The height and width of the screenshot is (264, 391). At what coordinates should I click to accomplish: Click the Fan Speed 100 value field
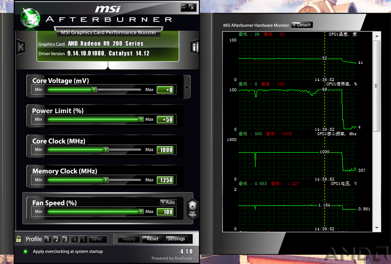pyautogui.click(x=166, y=212)
